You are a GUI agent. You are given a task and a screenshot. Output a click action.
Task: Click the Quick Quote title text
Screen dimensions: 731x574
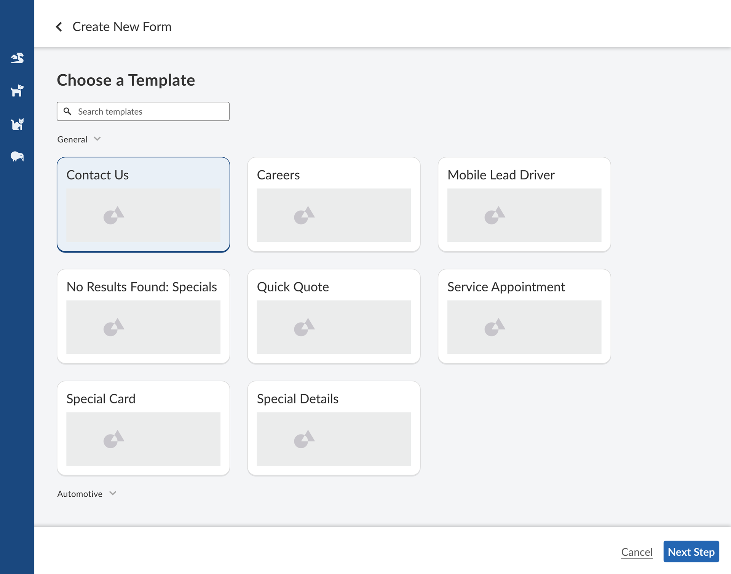coord(293,287)
